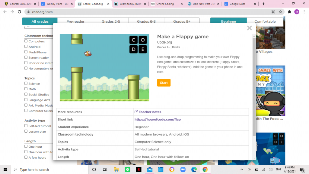Screen dimensions: 309x174
Task: Select the Grades 6-8 tab
Action: click(x=146, y=21)
